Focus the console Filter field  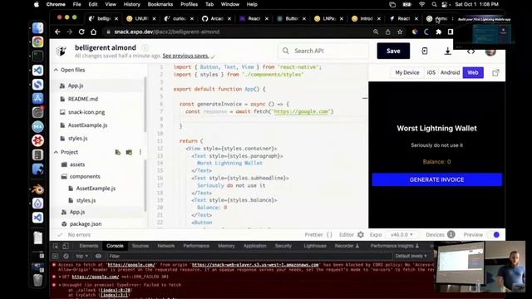click(x=249, y=256)
